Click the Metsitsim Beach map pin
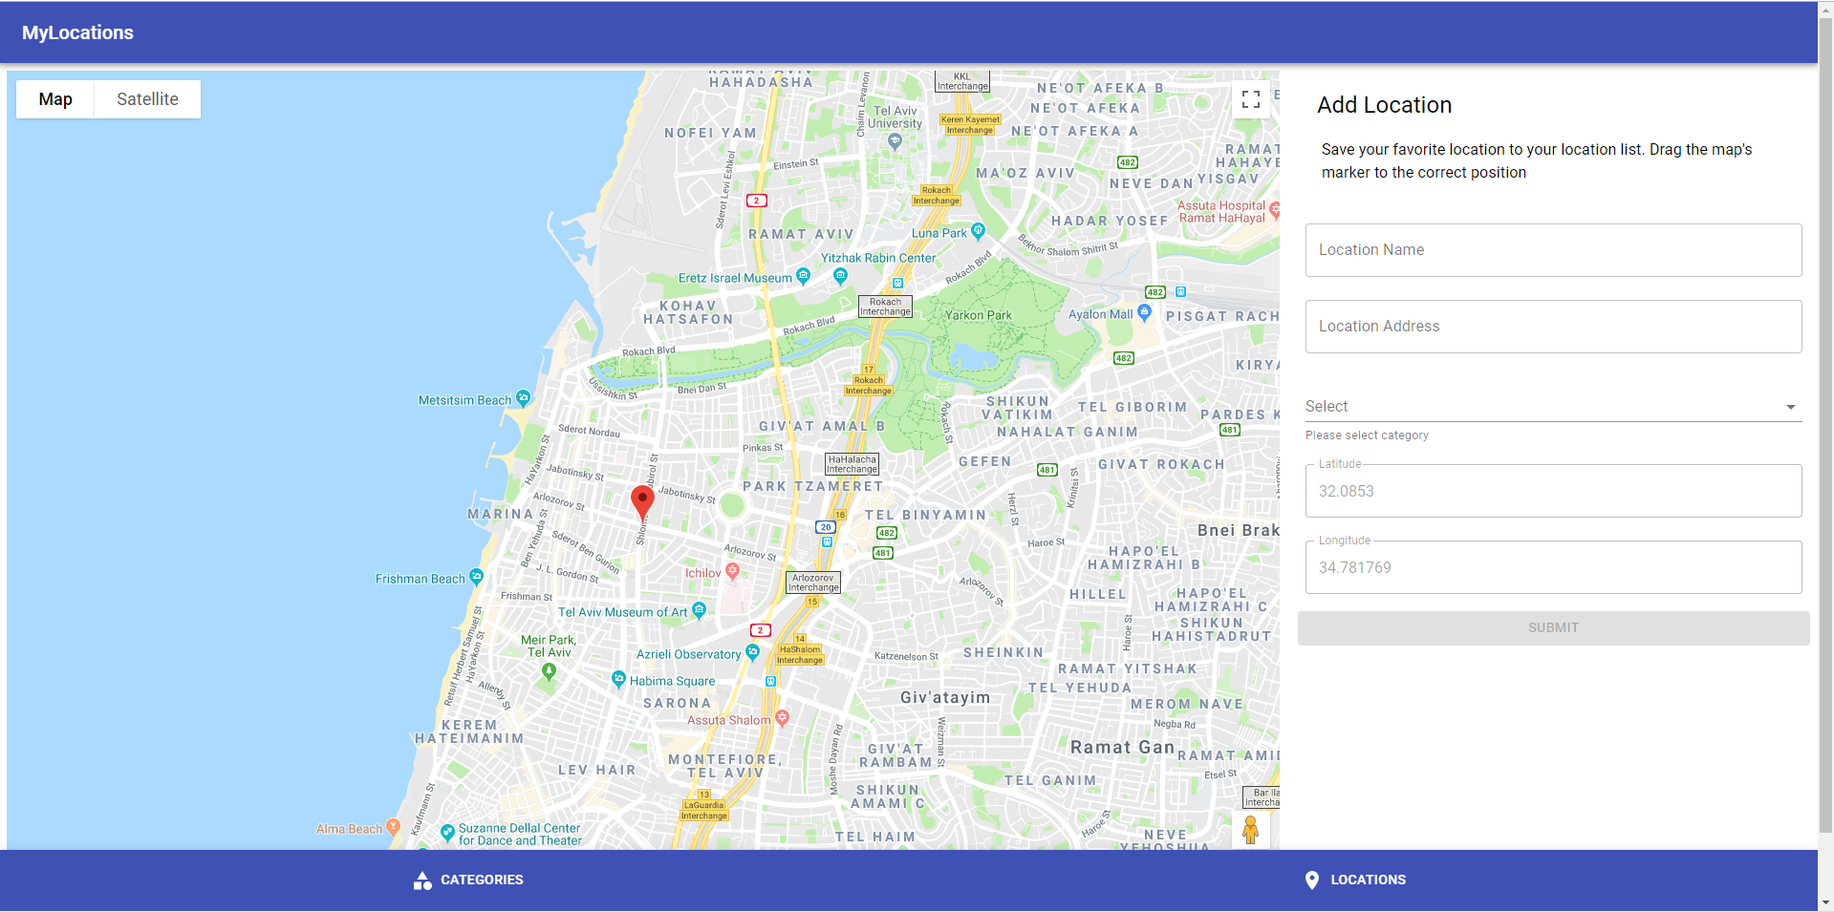Screen dimensions: 1834x912 523,398
